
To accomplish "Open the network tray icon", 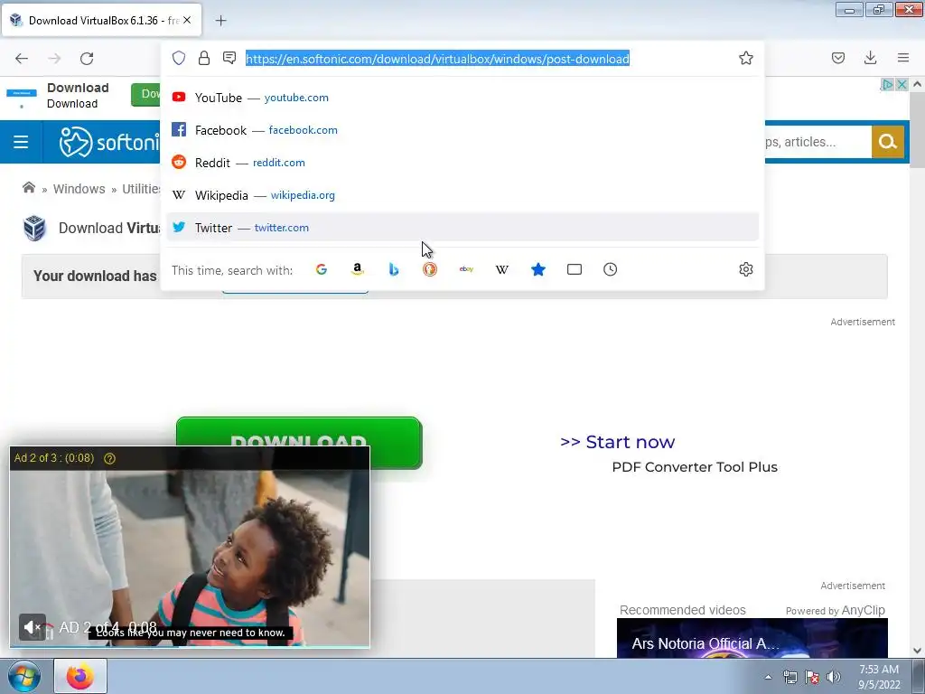I will (x=790, y=677).
